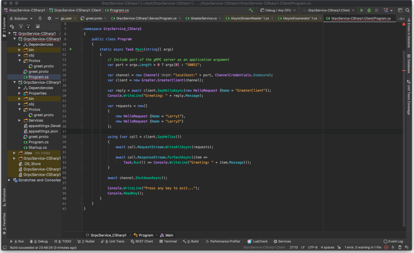Click the UTF-8 encoding selector
The width and height of the screenshot is (414, 253).
pyautogui.click(x=313, y=247)
